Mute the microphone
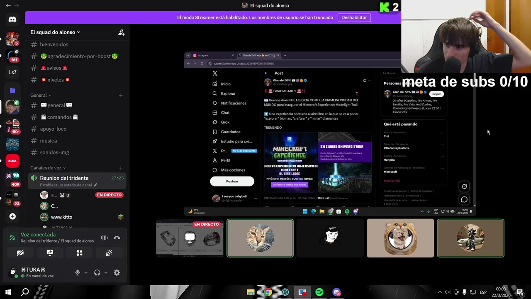Screen dimensions: 531x299 click(77, 272)
